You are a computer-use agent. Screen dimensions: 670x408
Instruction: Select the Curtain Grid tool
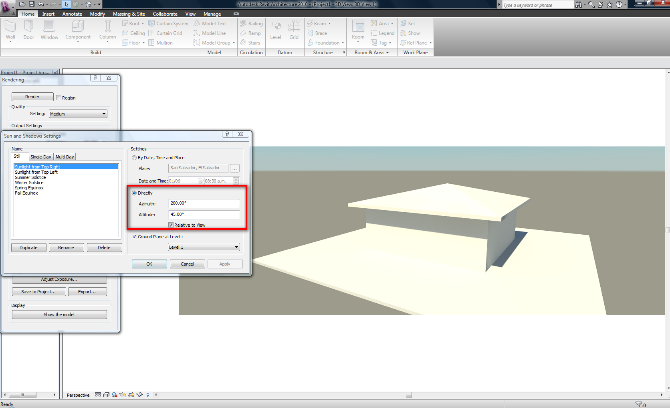(x=165, y=33)
